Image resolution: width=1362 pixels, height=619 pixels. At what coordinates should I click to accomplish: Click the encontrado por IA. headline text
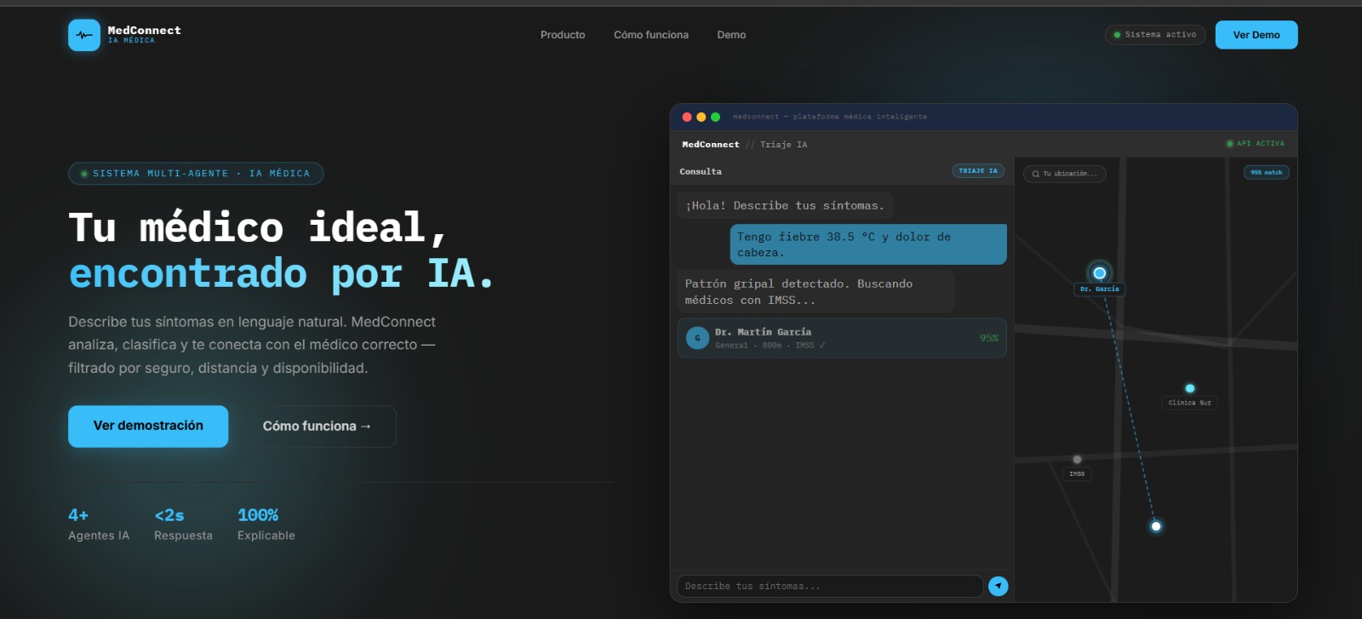(x=281, y=273)
